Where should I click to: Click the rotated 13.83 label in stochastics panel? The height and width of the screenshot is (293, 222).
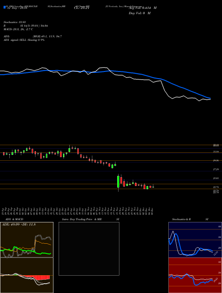[x=215, y=254]
